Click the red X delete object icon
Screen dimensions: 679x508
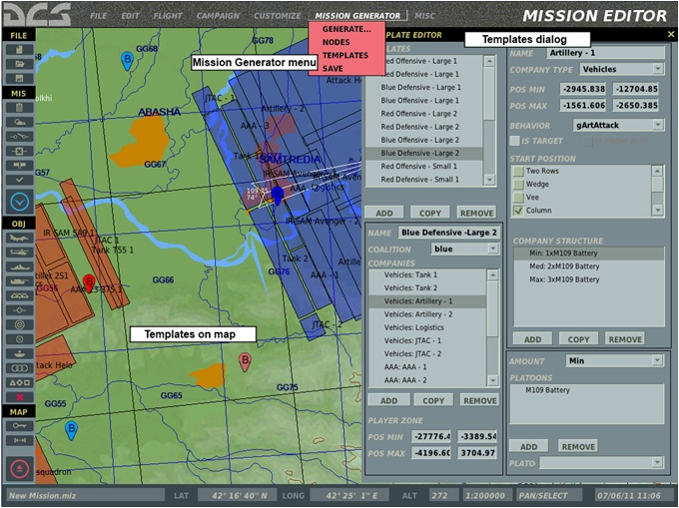[x=19, y=396]
